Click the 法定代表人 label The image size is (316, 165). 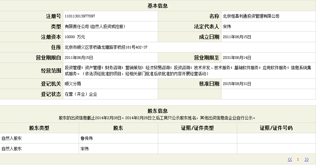click(x=206, y=26)
